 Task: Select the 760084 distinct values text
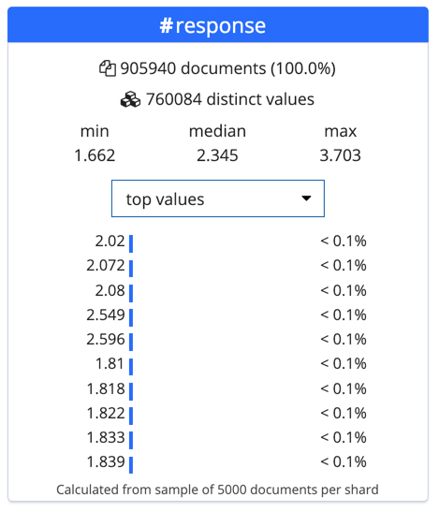point(230,99)
